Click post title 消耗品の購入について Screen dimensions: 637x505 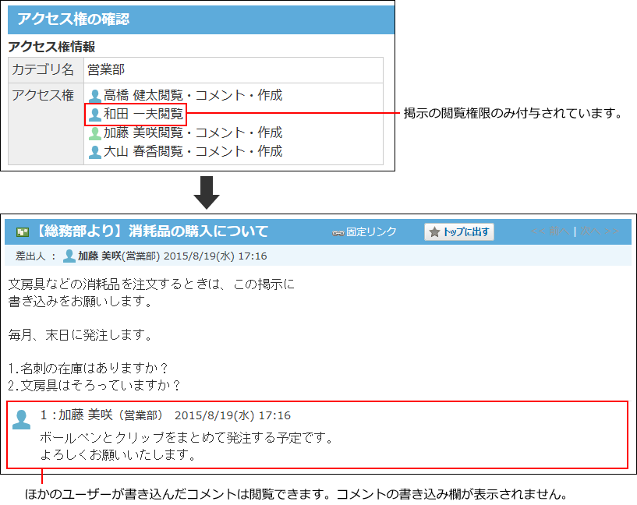(198, 231)
